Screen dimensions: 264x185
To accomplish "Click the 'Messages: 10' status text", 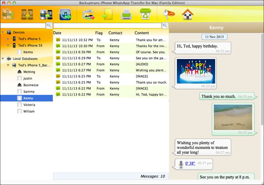I will [153, 176].
